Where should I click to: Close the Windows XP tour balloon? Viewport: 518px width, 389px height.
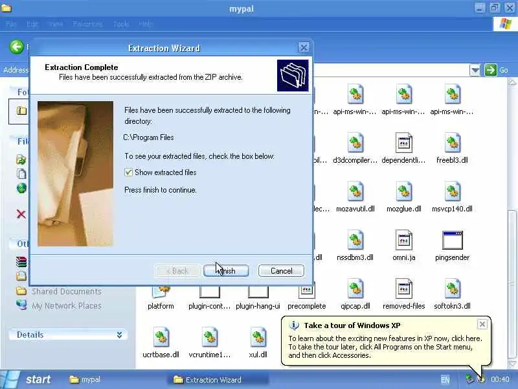pyautogui.click(x=482, y=324)
